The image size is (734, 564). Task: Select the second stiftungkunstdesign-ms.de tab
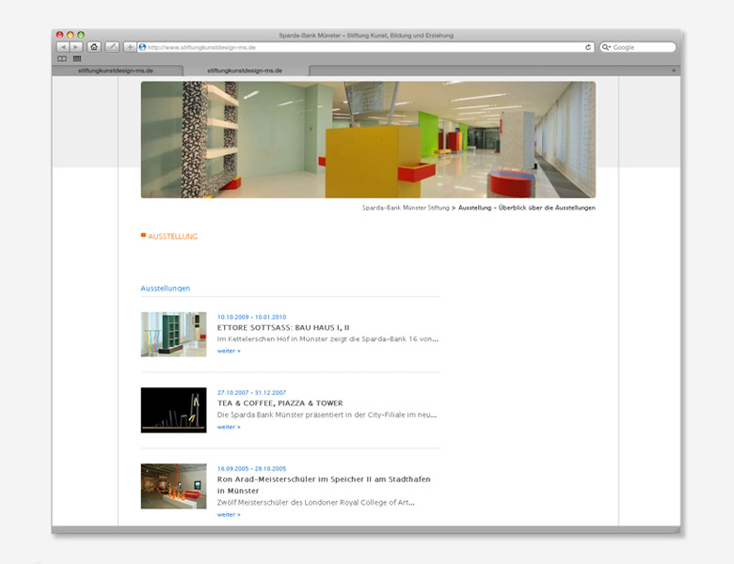pyautogui.click(x=245, y=70)
